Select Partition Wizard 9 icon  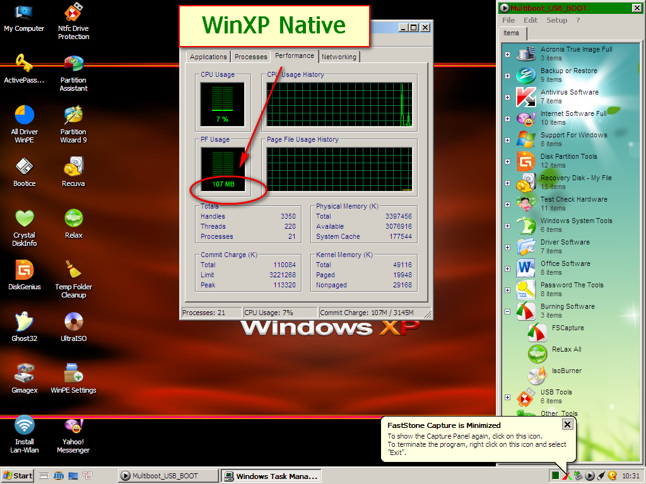73,124
